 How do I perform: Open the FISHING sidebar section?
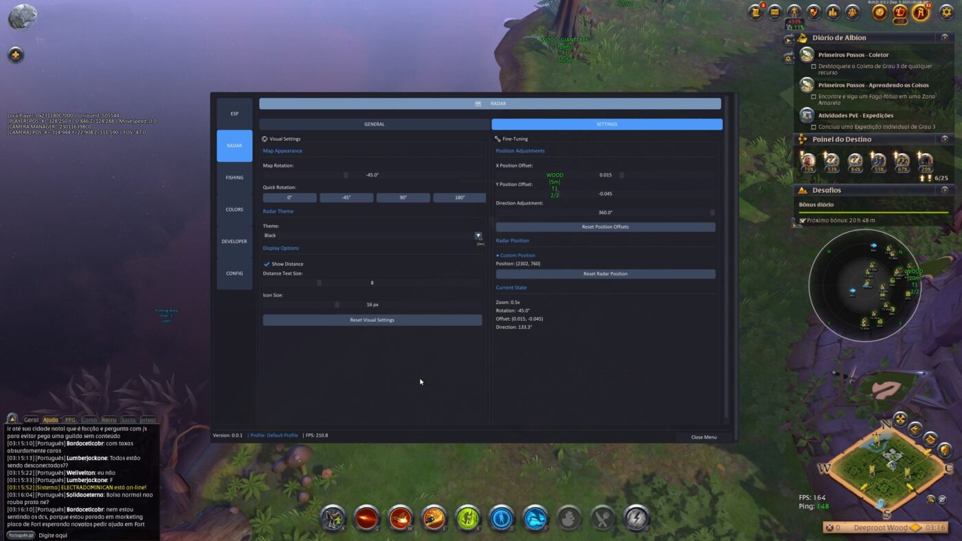tap(234, 178)
